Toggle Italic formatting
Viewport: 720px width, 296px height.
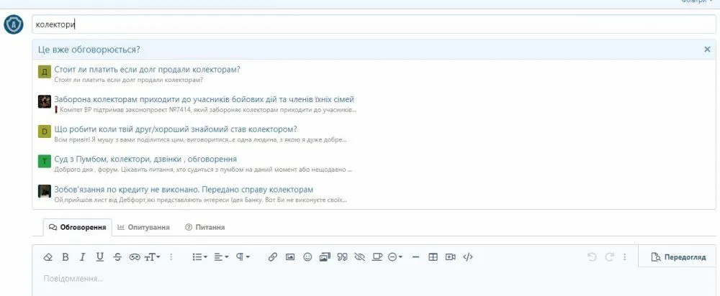point(82,257)
